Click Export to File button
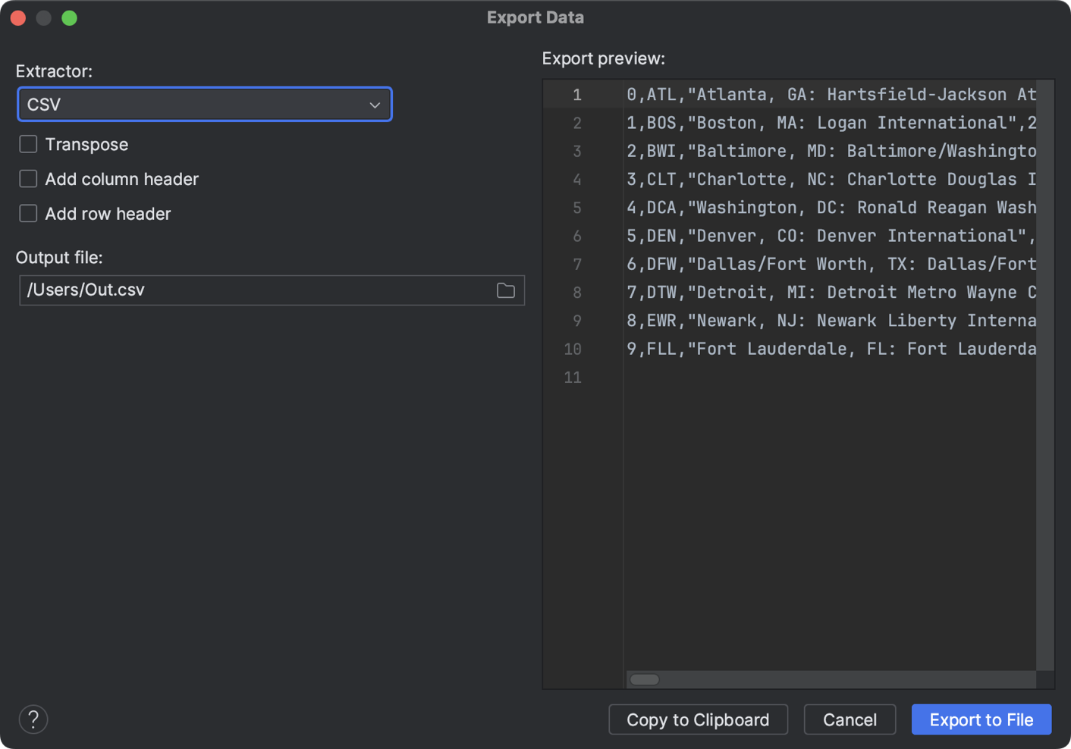 981,719
